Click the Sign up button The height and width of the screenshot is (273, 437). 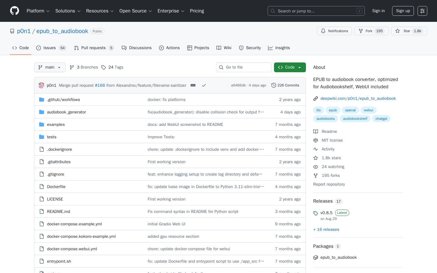[403, 11]
